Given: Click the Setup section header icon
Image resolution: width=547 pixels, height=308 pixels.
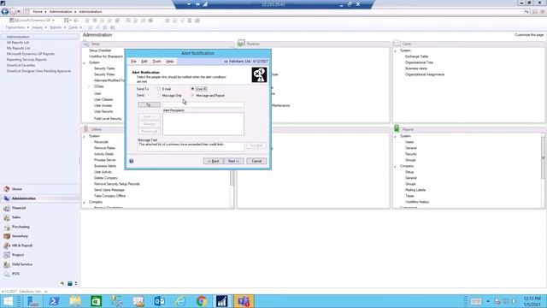Looking at the screenshot, I should pyautogui.click(x=85, y=44).
